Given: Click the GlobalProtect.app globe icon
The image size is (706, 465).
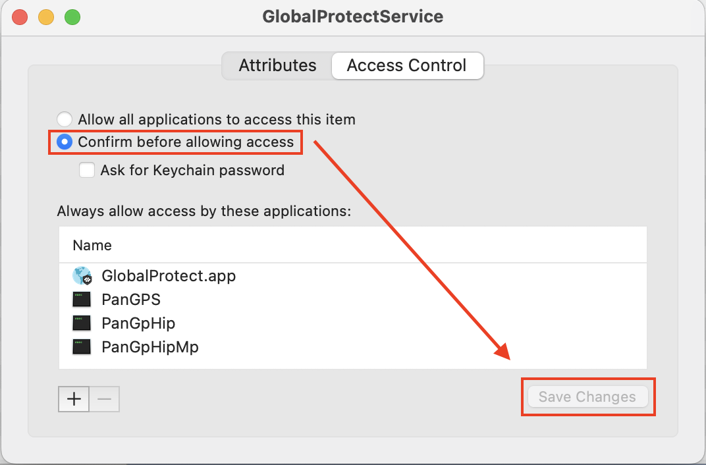Looking at the screenshot, I should [82, 275].
